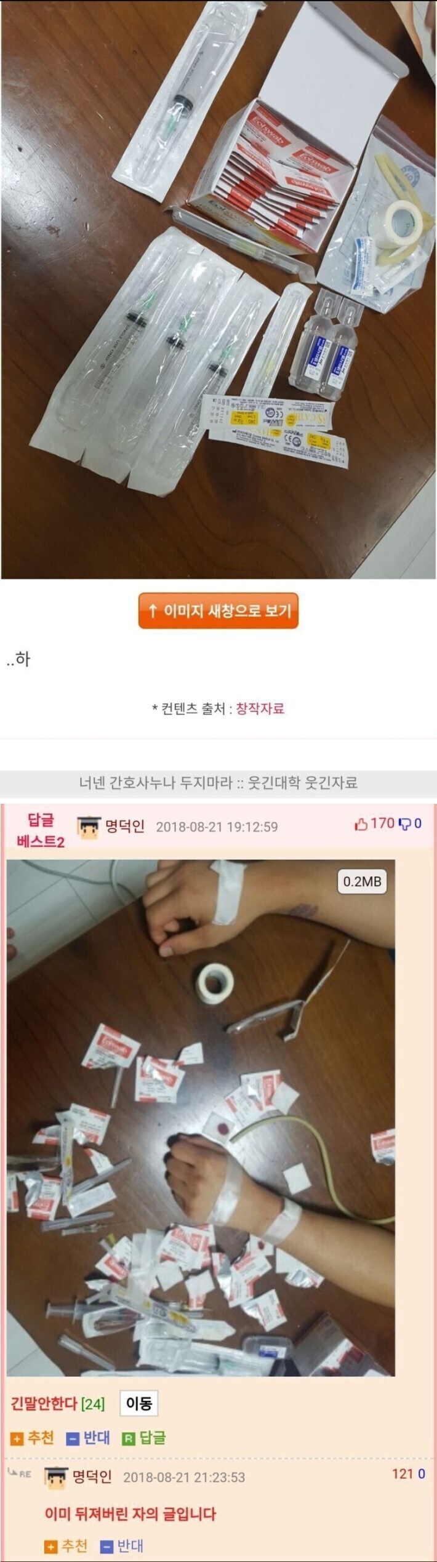The image size is (437, 1562).
Task: Click 명덕인 avatar on best comment
Action: [89, 827]
